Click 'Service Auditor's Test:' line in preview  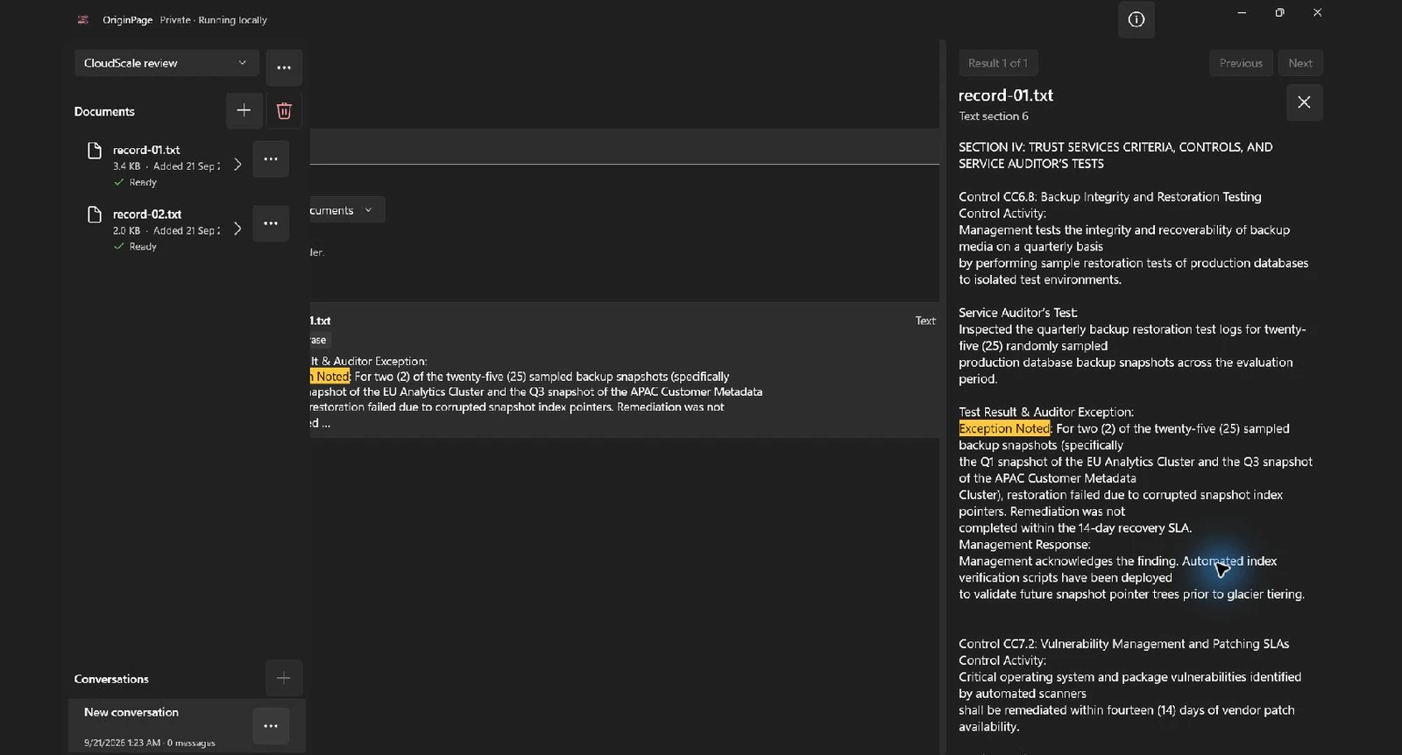pos(1018,313)
